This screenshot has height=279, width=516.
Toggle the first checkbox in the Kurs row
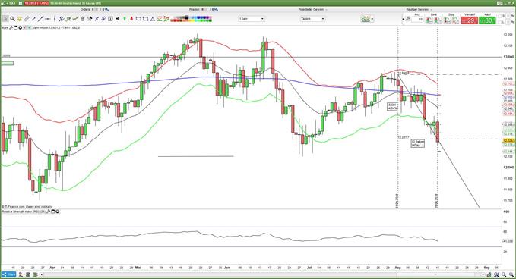[24, 27]
